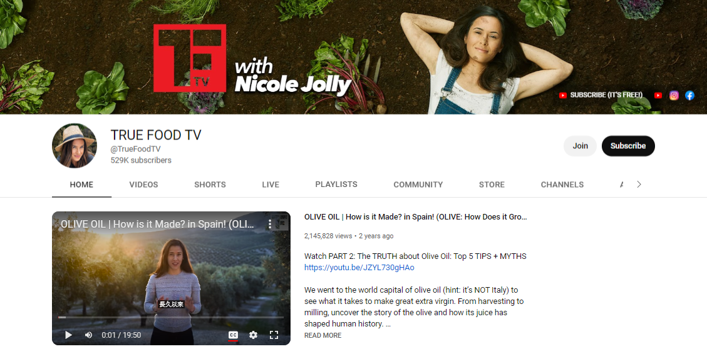The image size is (707, 349).
Task: Click the TRUE FOOD TV channel avatar
Action: [75, 146]
